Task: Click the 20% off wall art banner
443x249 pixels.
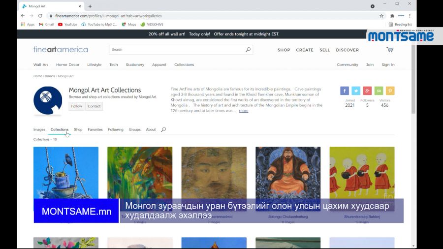Action: click(x=214, y=34)
